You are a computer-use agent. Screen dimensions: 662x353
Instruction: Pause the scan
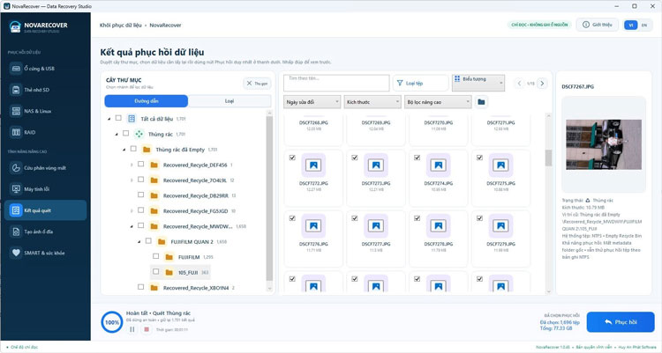click(132, 329)
